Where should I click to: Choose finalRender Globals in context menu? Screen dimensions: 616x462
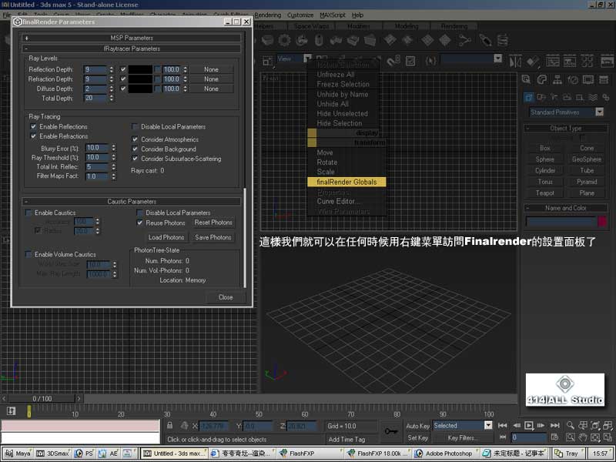[x=346, y=182]
